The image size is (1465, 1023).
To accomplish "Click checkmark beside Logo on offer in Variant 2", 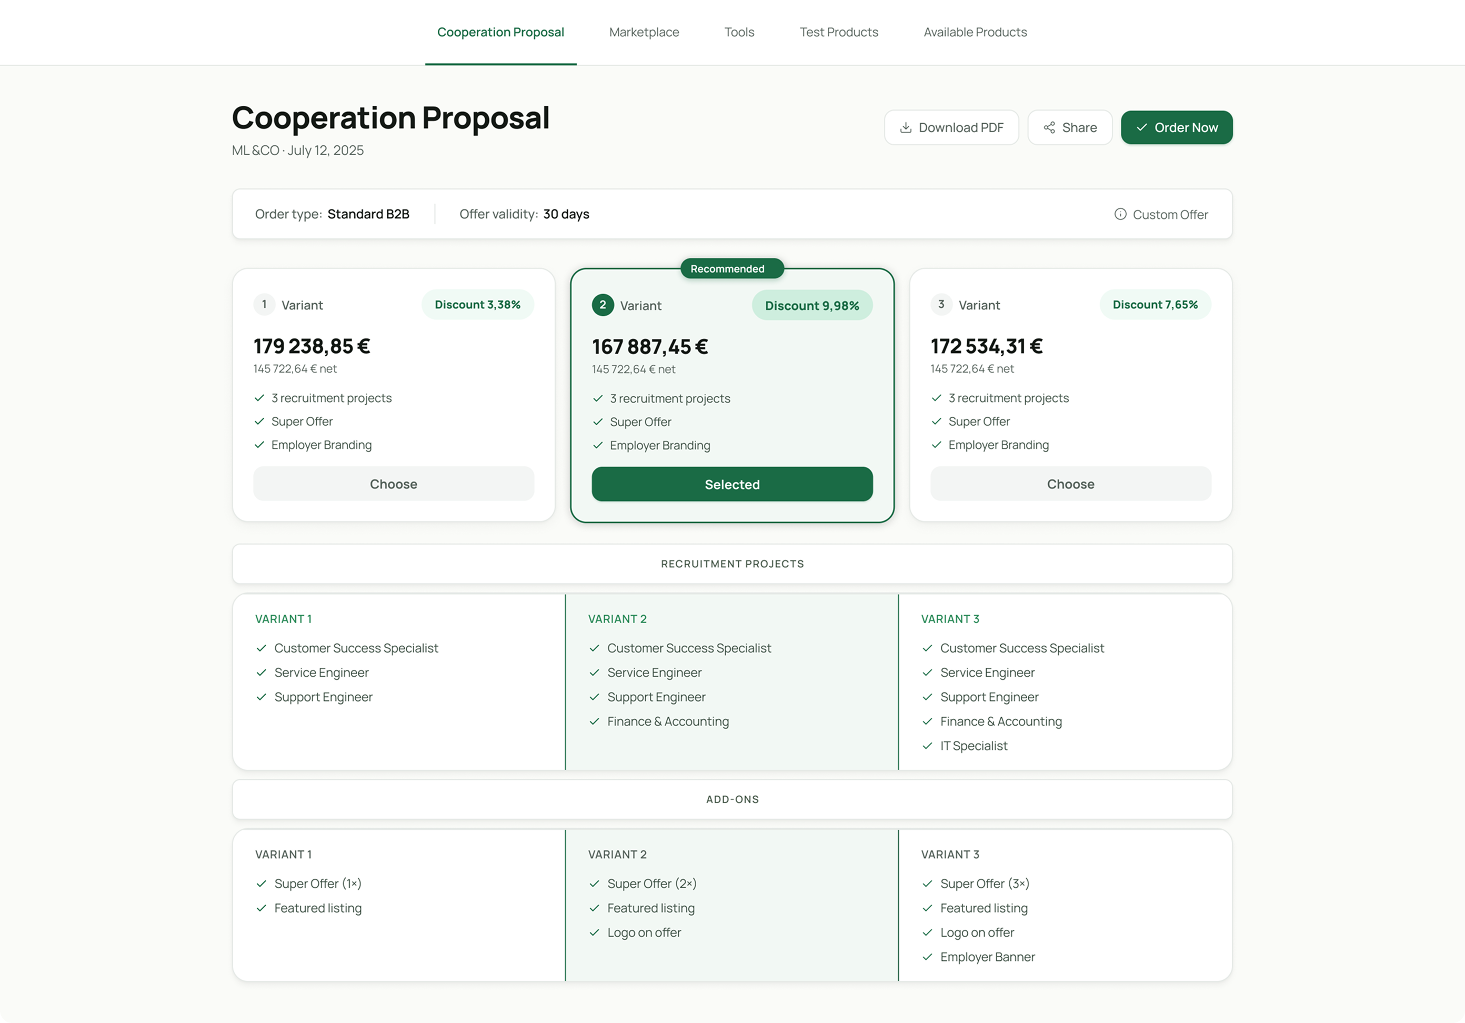I will (x=594, y=932).
